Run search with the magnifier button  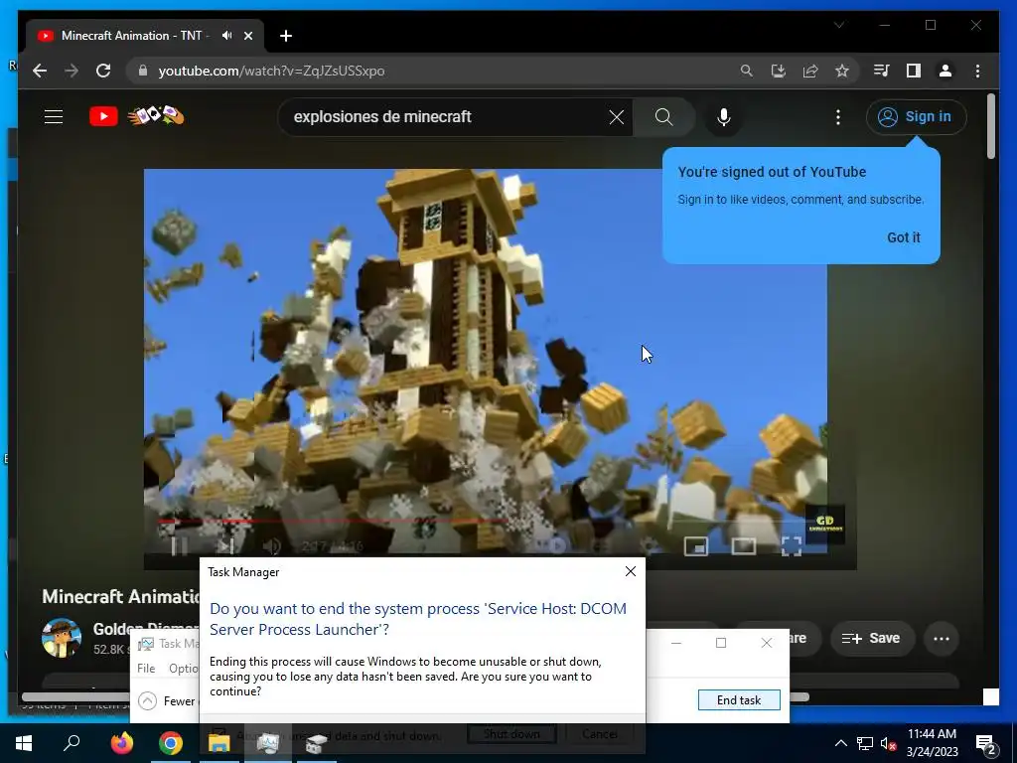[663, 117]
